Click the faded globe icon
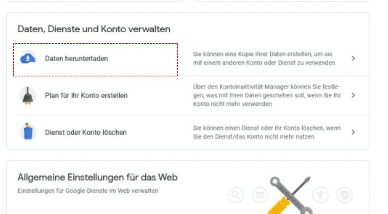The image size is (388, 214). coord(345,195)
